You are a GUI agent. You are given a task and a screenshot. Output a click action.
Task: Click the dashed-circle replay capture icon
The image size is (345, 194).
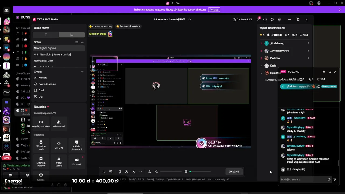pyautogui.click(x=133, y=172)
